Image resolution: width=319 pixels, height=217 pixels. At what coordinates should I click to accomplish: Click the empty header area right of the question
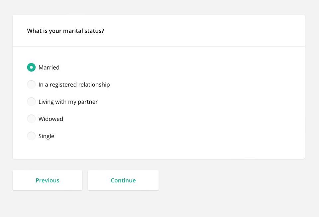pos(206,31)
